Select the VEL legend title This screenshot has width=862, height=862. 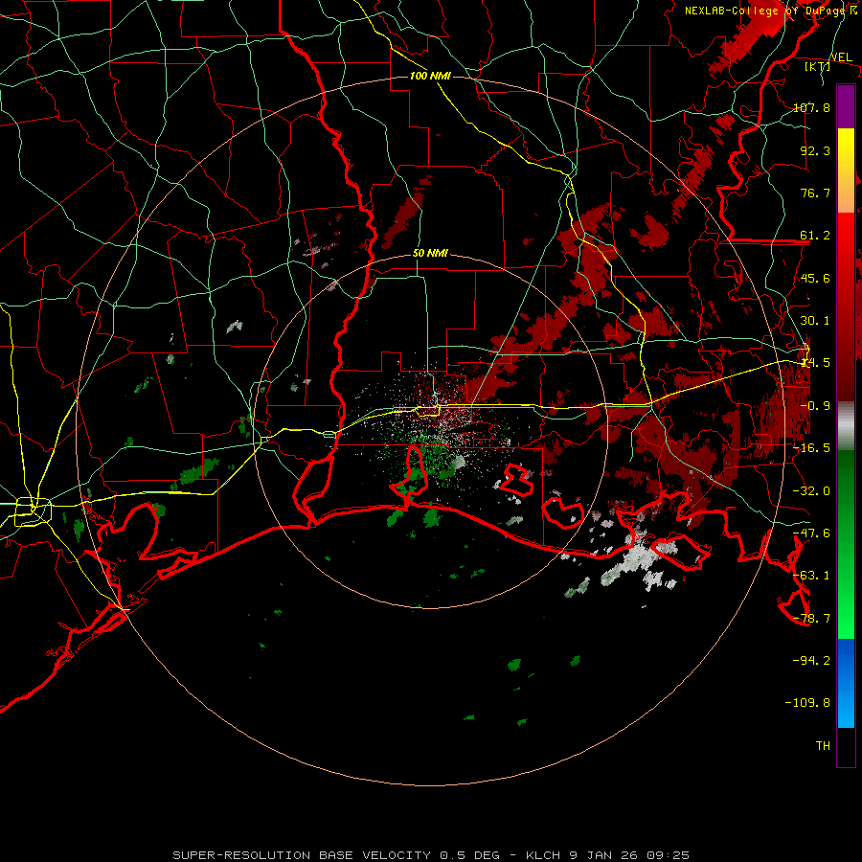841,57
